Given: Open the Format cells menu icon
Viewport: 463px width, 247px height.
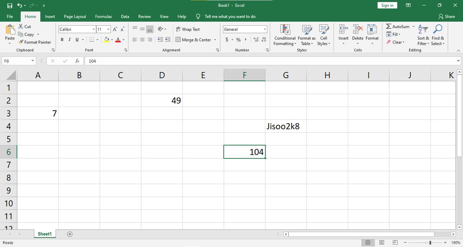Looking at the screenshot, I should [x=372, y=29].
